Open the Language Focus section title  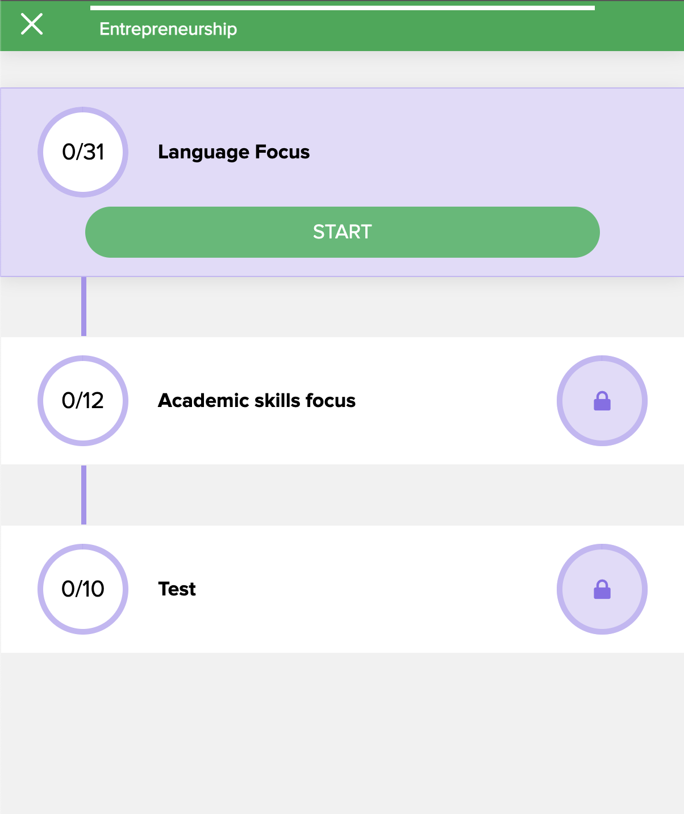233,152
